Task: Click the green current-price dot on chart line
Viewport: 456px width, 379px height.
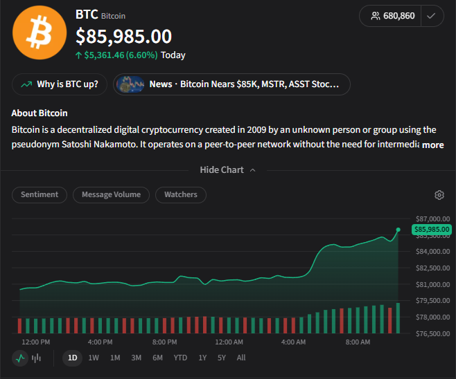Action: [x=398, y=230]
